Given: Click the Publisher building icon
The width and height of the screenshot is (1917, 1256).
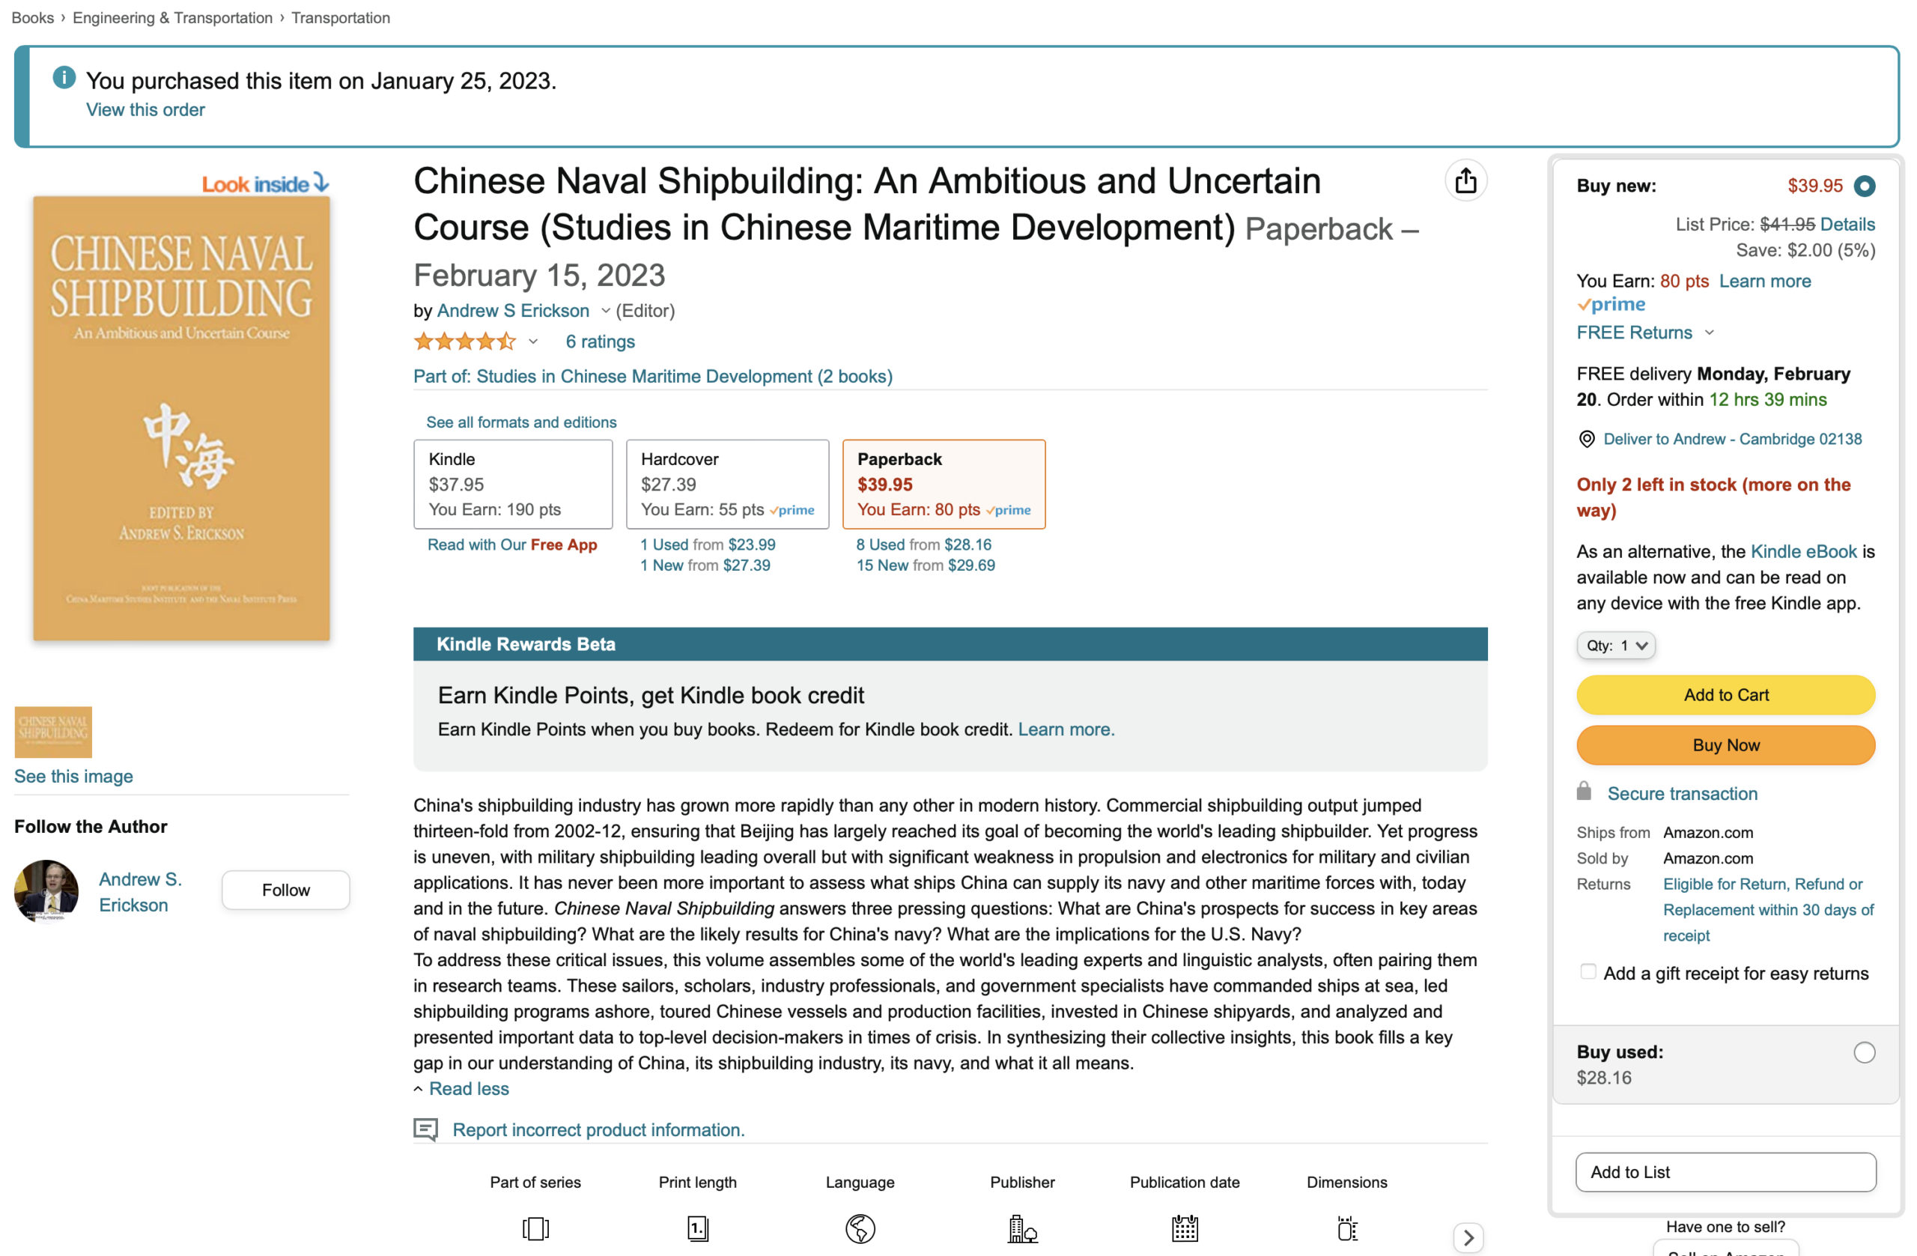Looking at the screenshot, I should 1022,1228.
